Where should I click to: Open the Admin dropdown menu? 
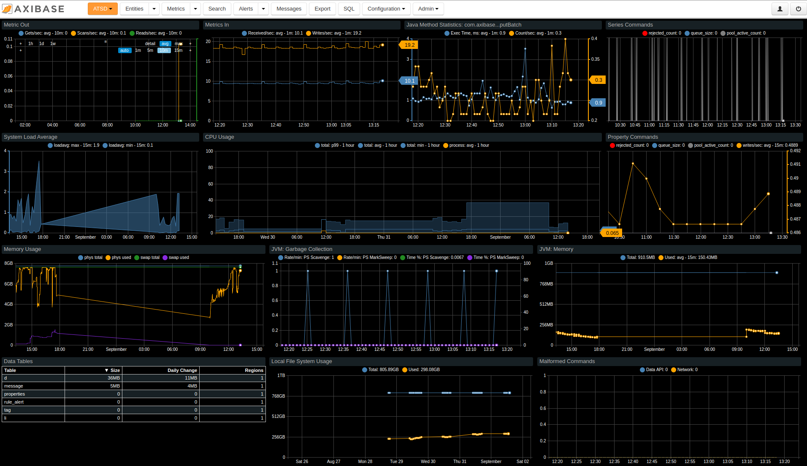tap(428, 9)
